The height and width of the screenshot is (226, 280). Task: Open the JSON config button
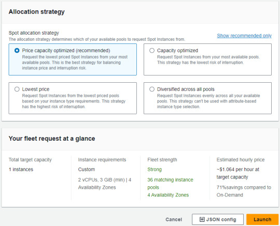pos(218,219)
